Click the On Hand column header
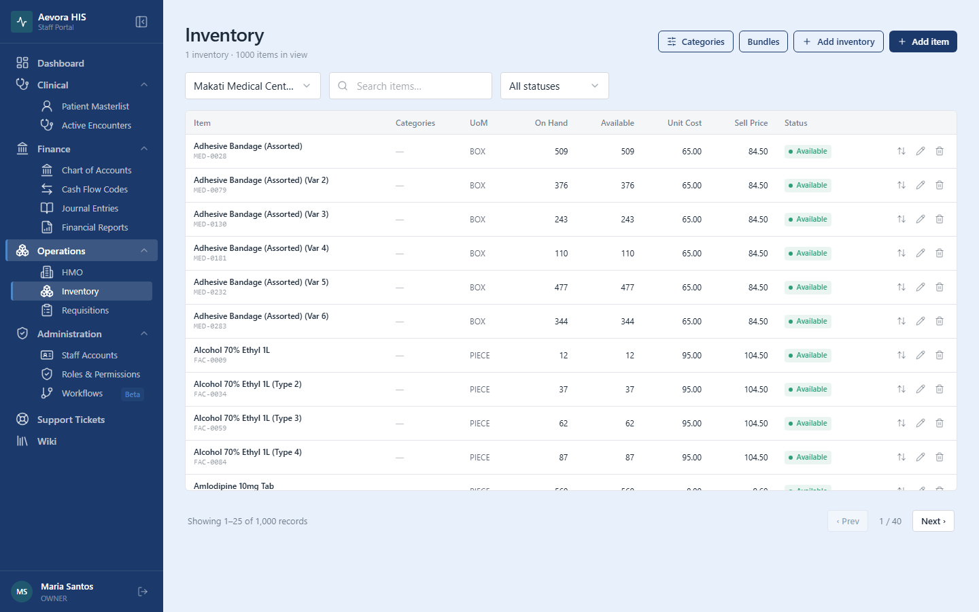 pyautogui.click(x=551, y=123)
